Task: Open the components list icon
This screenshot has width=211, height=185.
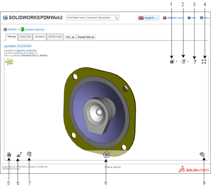Action: click(x=29, y=155)
